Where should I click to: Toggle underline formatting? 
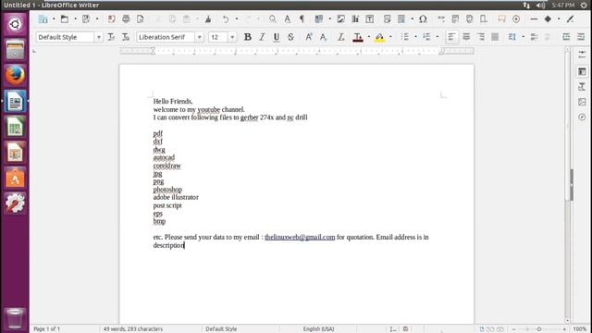click(276, 37)
